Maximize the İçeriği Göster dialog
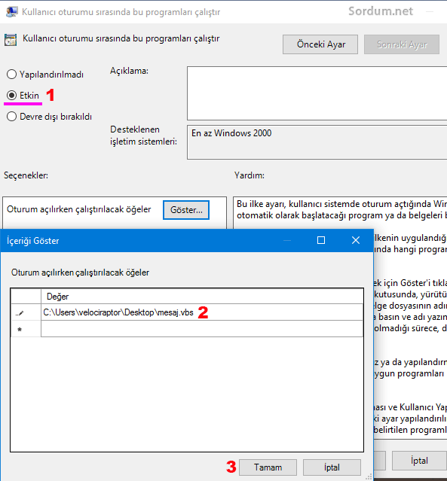 click(321, 240)
